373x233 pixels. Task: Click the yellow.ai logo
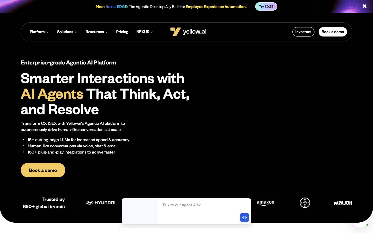tap(188, 32)
